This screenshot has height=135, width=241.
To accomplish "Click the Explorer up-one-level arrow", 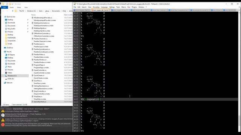I will (x=12, y=11).
